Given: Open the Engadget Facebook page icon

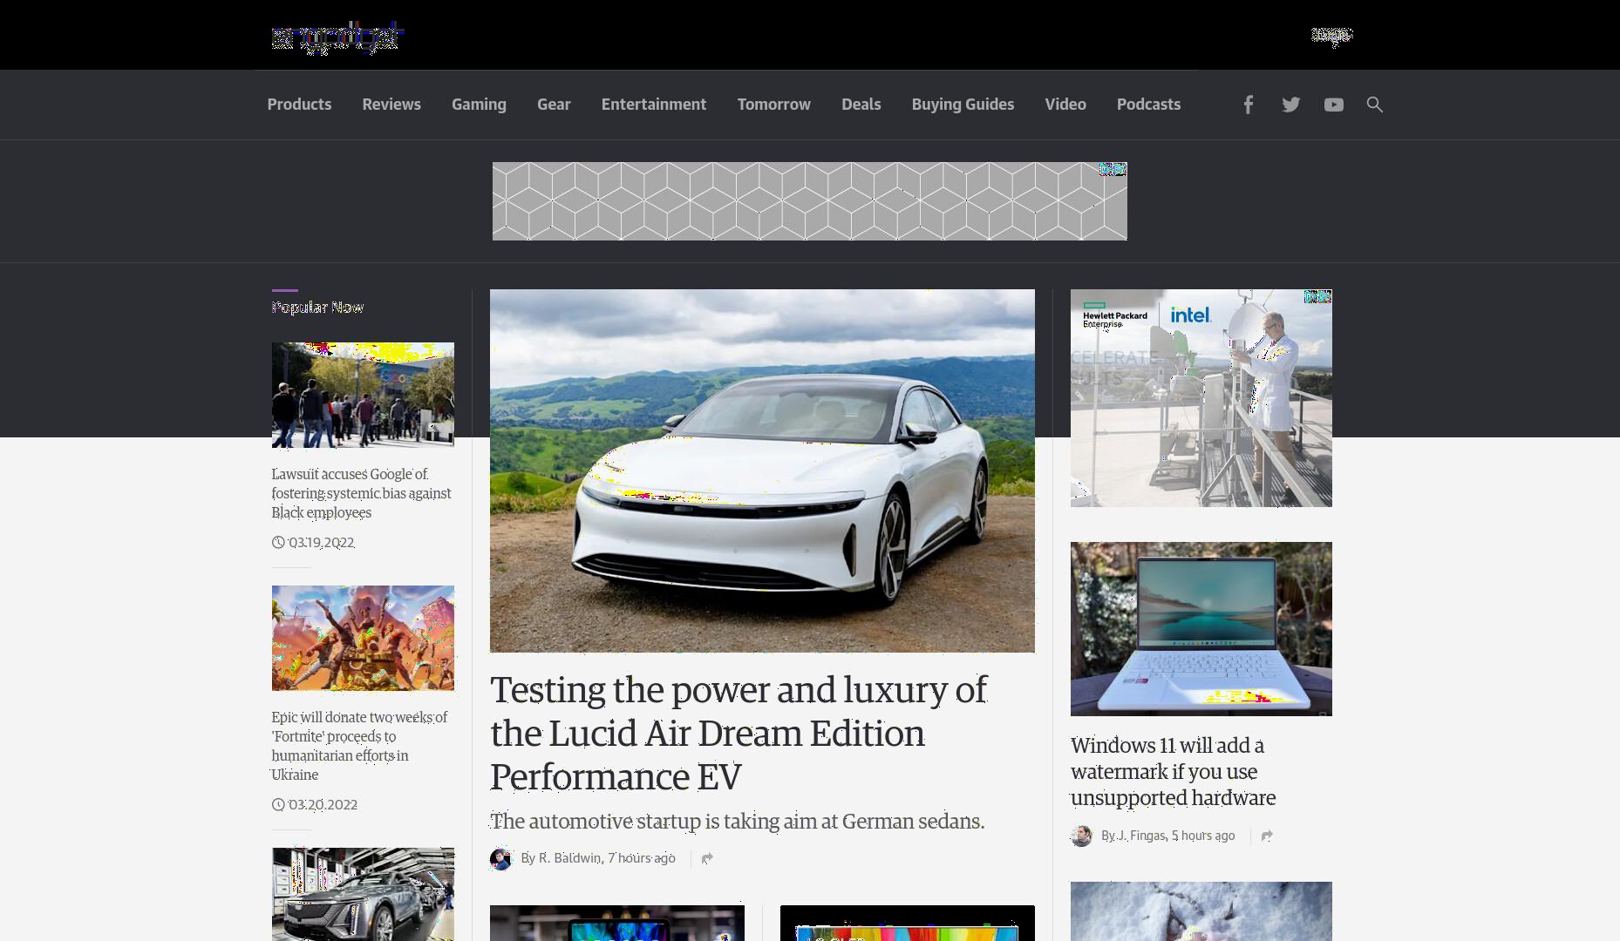Looking at the screenshot, I should tap(1248, 105).
